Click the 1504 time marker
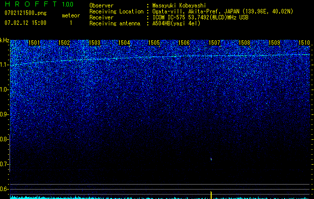314x199 pixels. 124,43
